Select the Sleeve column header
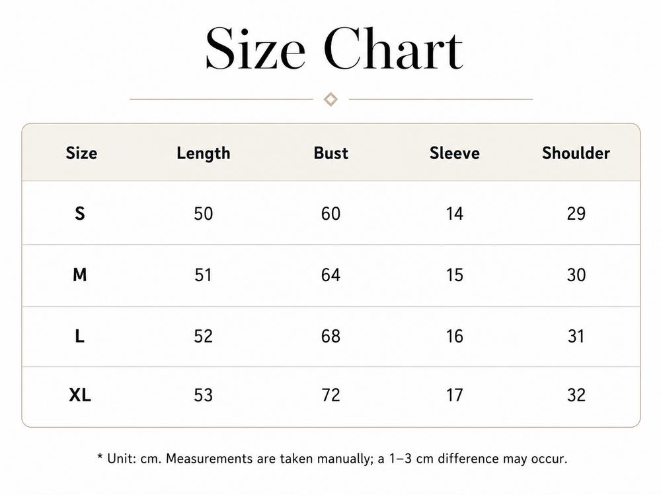This screenshot has height=495, width=661. [455, 153]
